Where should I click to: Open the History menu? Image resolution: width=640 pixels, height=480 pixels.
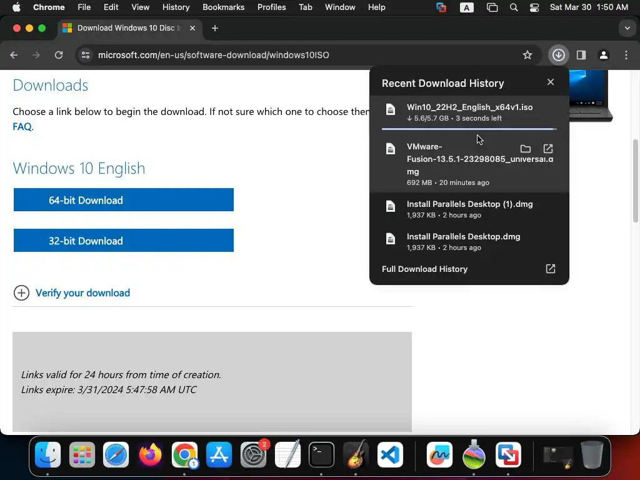coord(176,7)
